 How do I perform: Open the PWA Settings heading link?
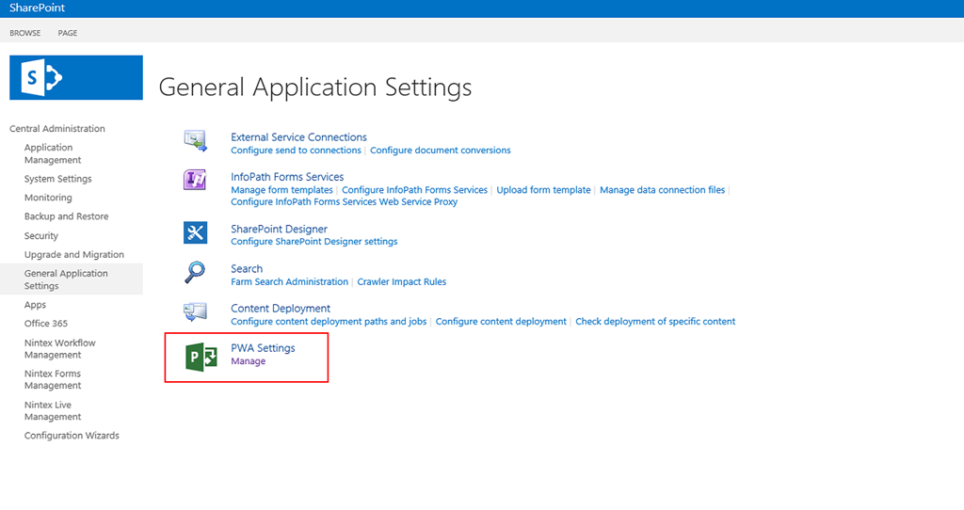tap(264, 348)
